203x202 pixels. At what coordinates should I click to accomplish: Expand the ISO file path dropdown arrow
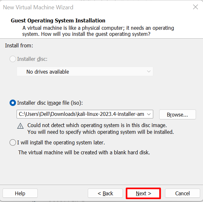point(149,114)
